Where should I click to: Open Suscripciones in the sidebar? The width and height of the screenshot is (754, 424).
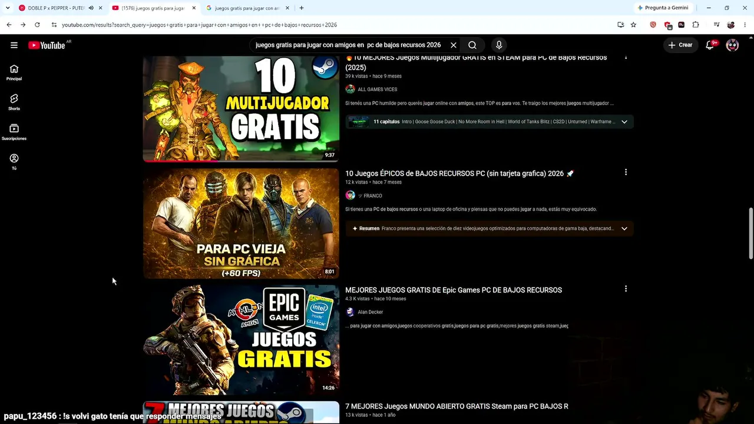click(14, 132)
